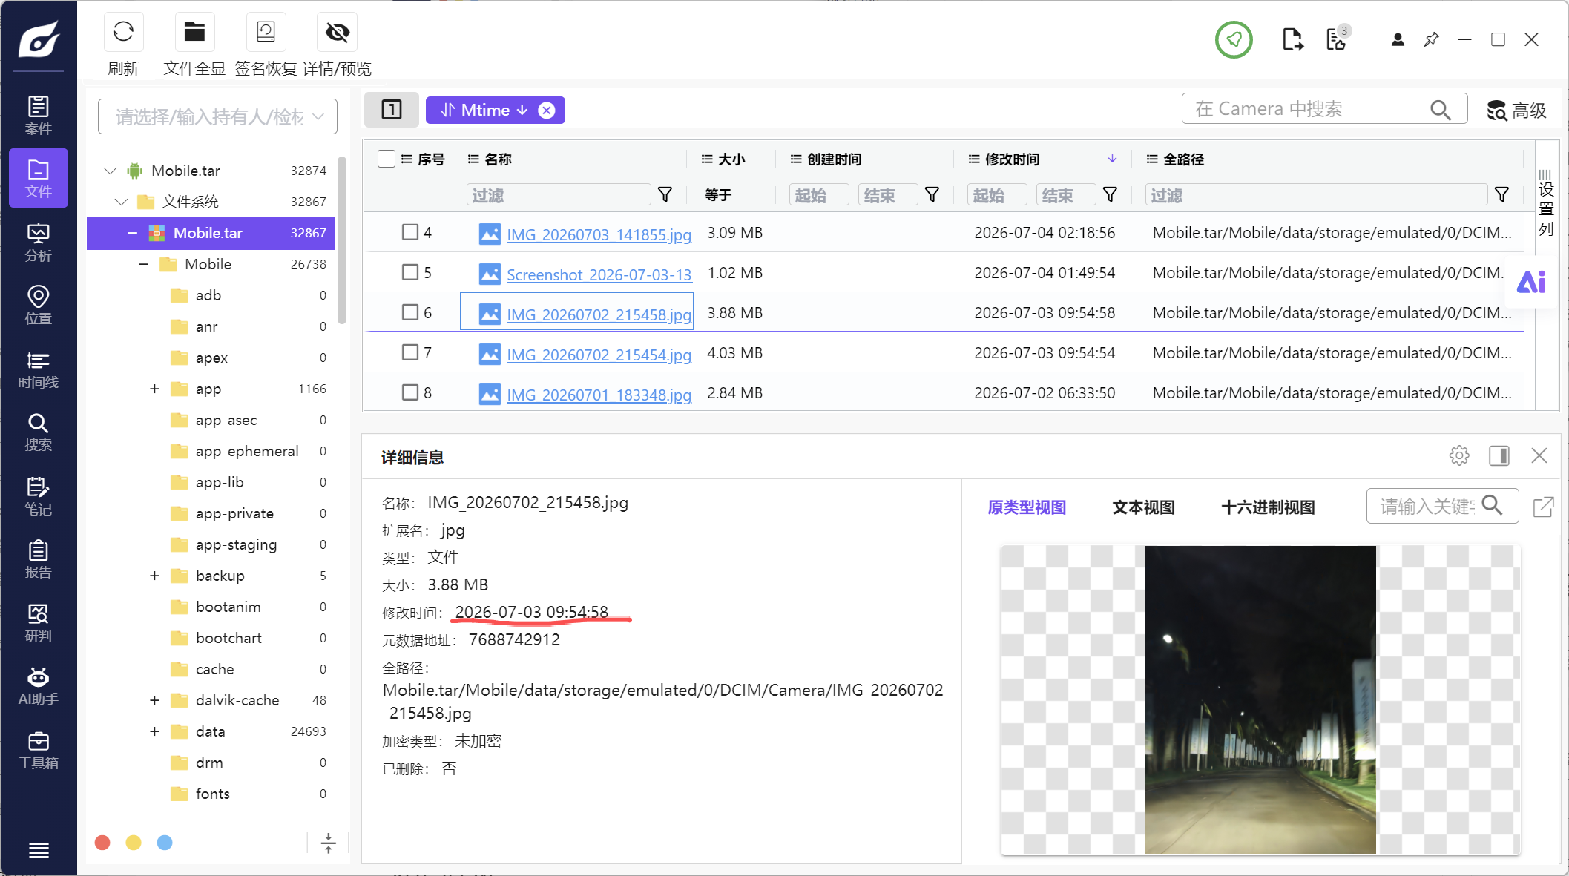Image resolution: width=1569 pixels, height=876 pixels.
Task: Open the 持有人/检材 selector dropdown
Action: (x=217, y=116)
